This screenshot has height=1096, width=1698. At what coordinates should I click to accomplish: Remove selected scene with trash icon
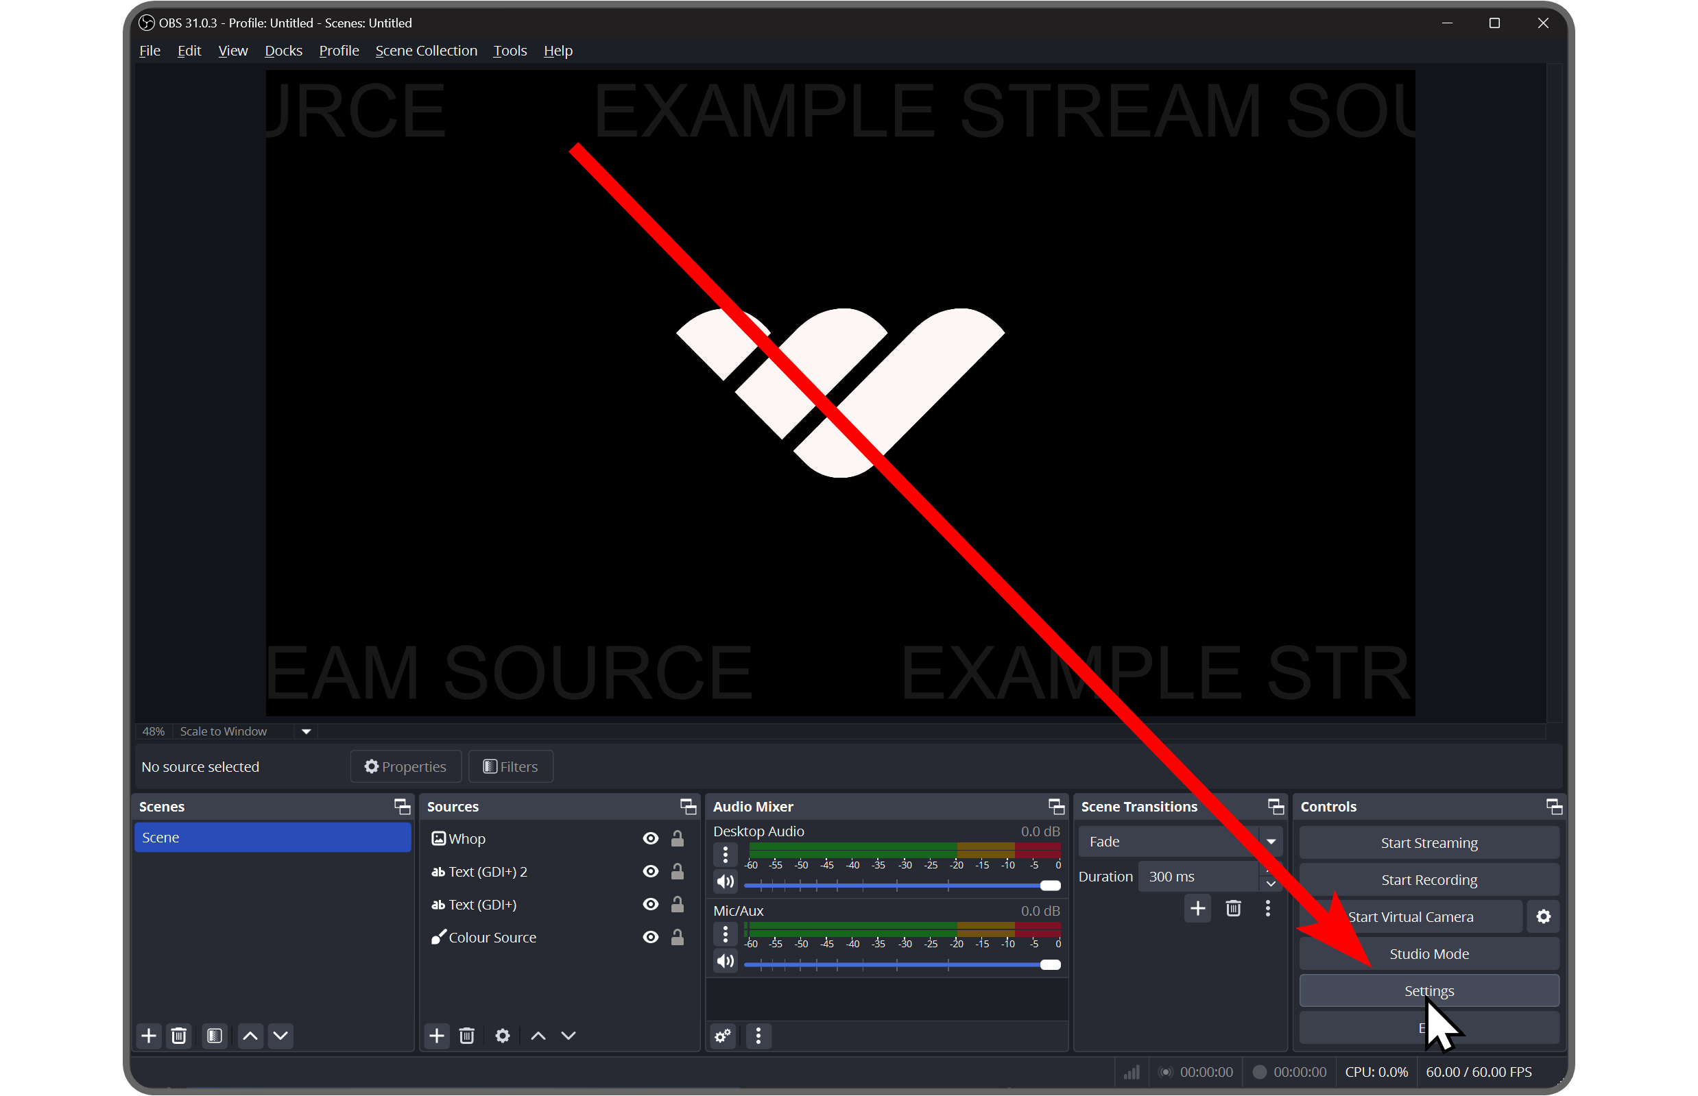pyautogui.click(x=179, y=1036)
